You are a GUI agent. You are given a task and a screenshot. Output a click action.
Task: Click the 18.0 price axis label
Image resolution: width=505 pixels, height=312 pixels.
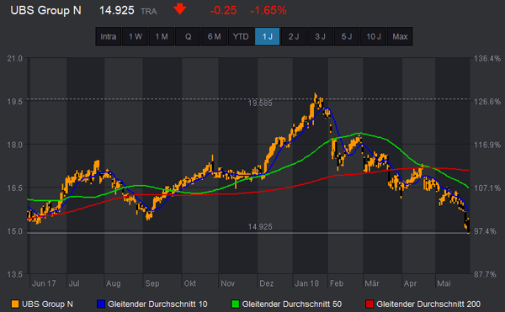tap(15, 145)
